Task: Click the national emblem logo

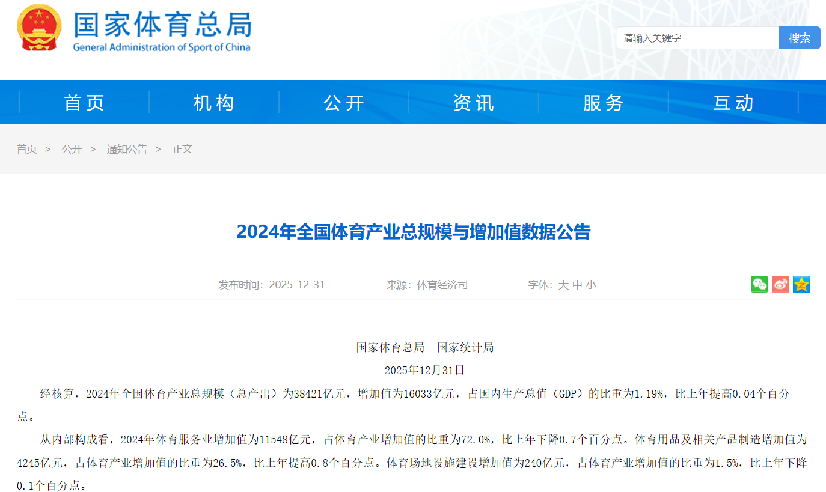Action: [39, 28]
